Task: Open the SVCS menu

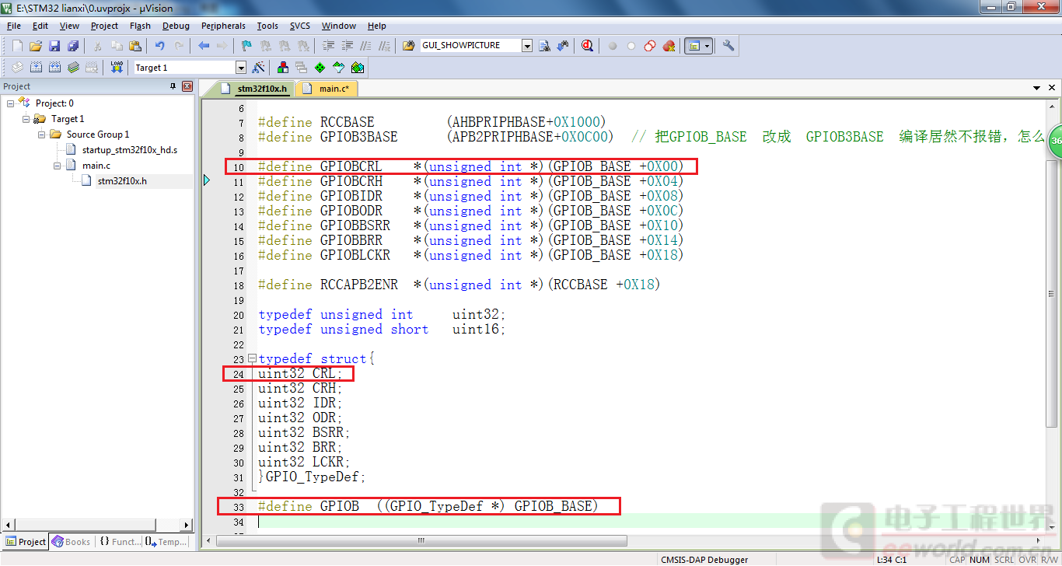Action: [300, 26]
